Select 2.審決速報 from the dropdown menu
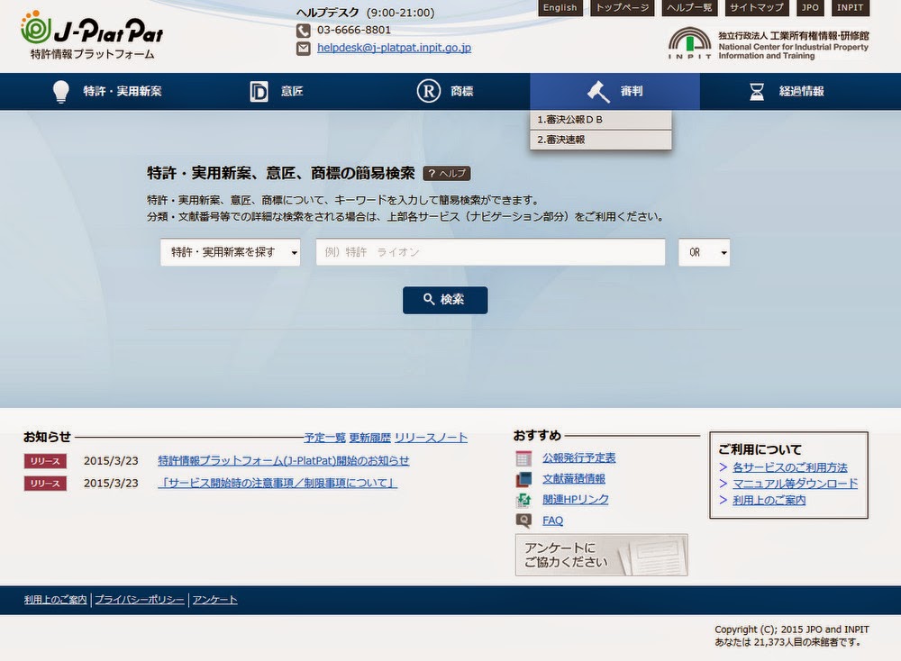This screenshot has height=661, width=901. coord(600,140)
